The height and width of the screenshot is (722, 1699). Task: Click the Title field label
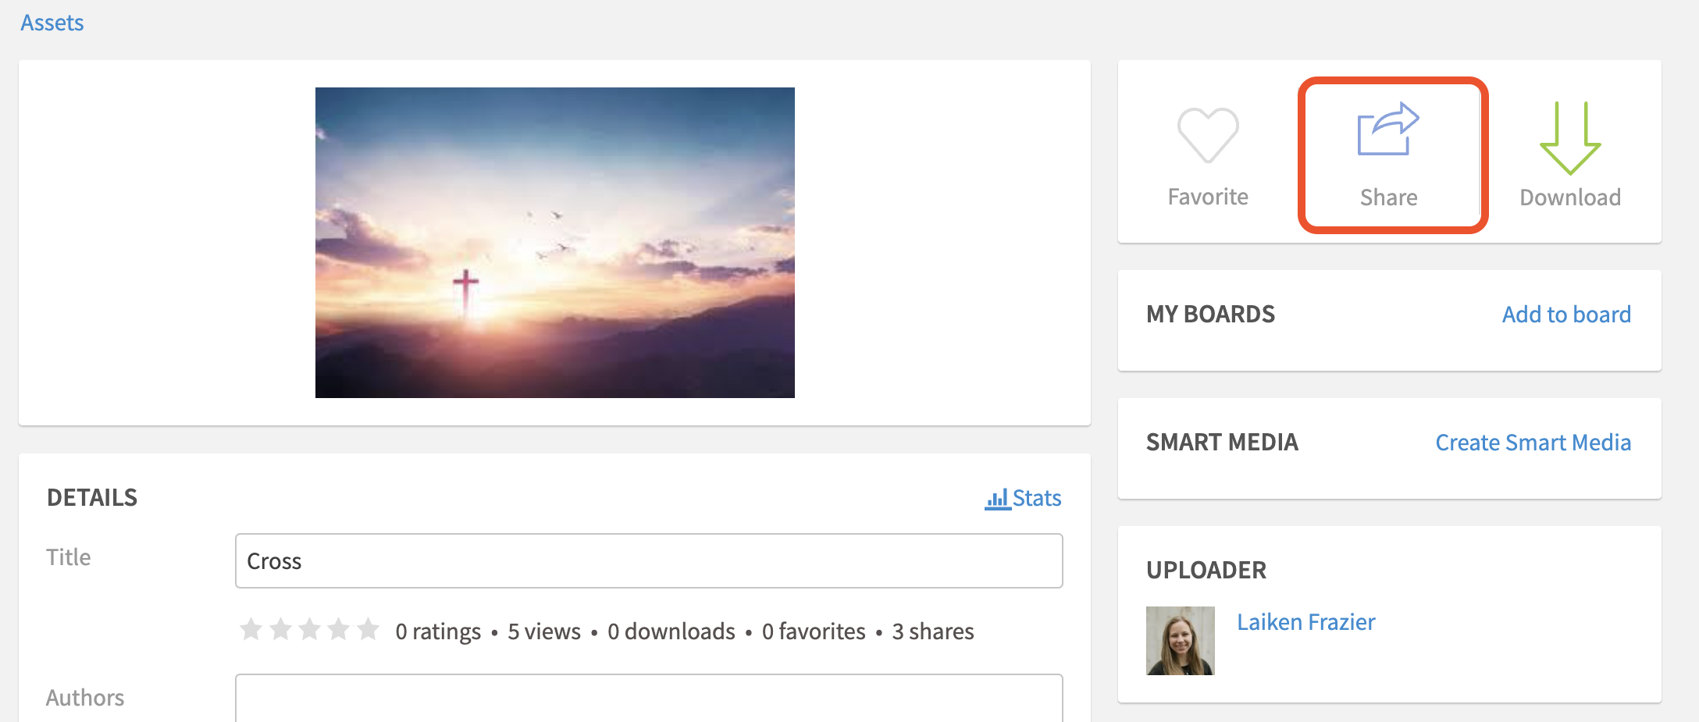point(69,557)
